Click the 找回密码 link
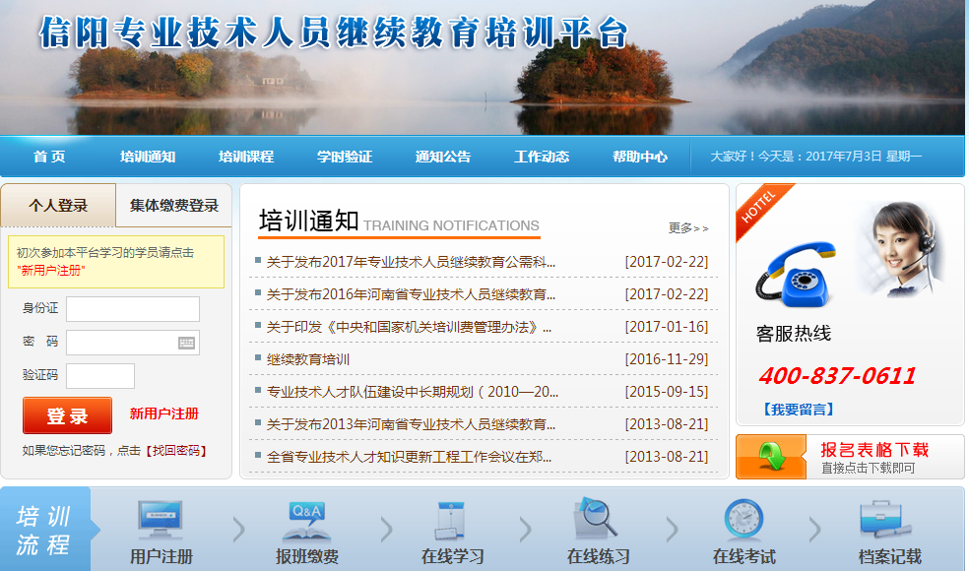The image size is (969, 571). point(177,451)
